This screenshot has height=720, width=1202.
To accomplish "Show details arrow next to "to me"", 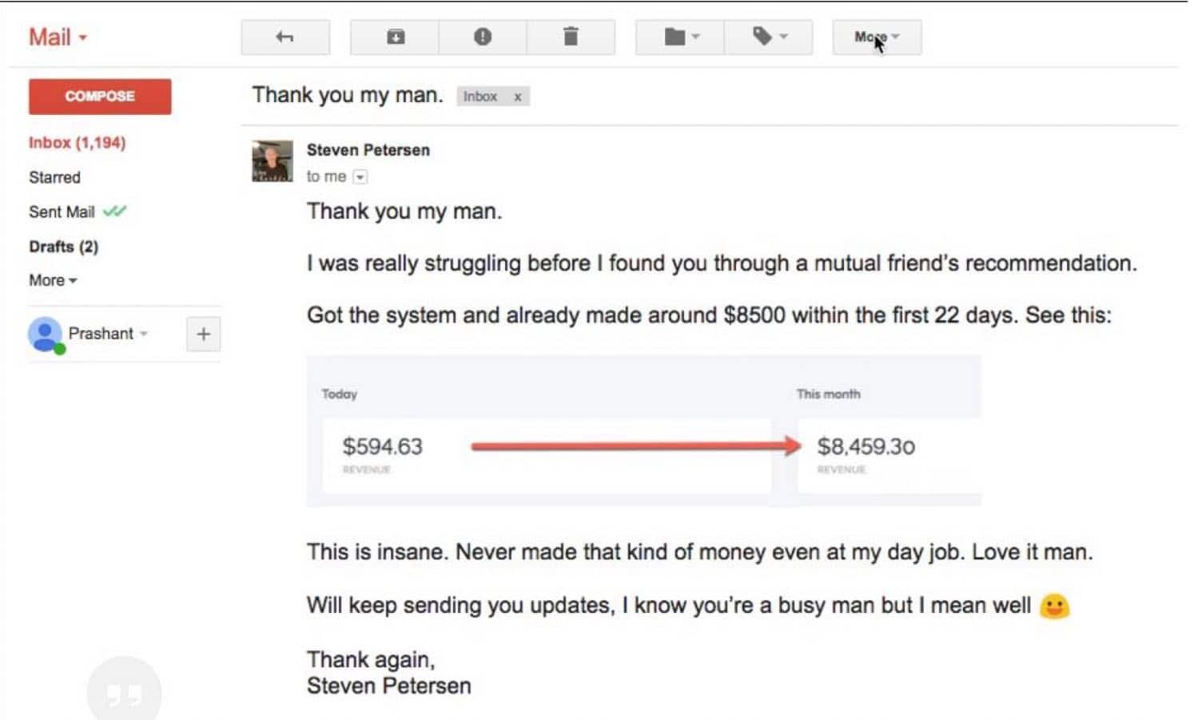I will [x=360, y=177].
